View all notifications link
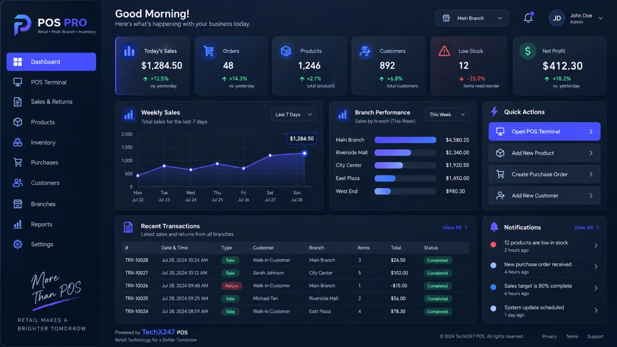 587,227
